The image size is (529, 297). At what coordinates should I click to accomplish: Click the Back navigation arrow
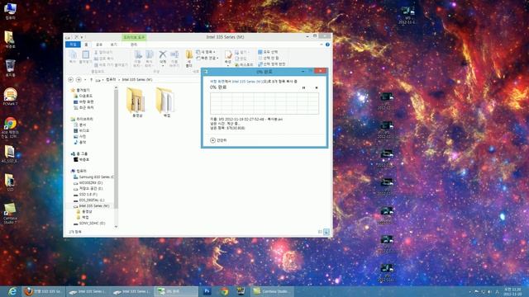click(x=70, y=80)
